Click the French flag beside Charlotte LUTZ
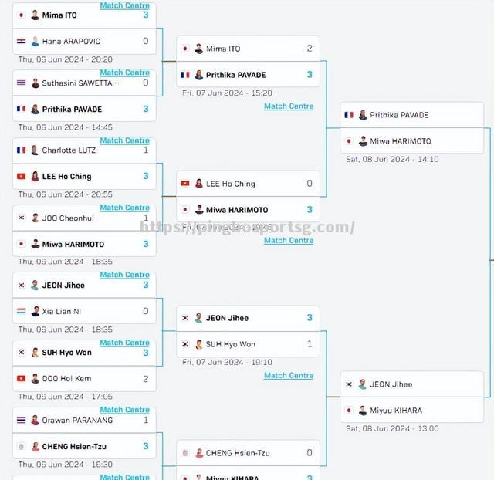The width and height of the screenshot is (494, 480). point(21,150)
